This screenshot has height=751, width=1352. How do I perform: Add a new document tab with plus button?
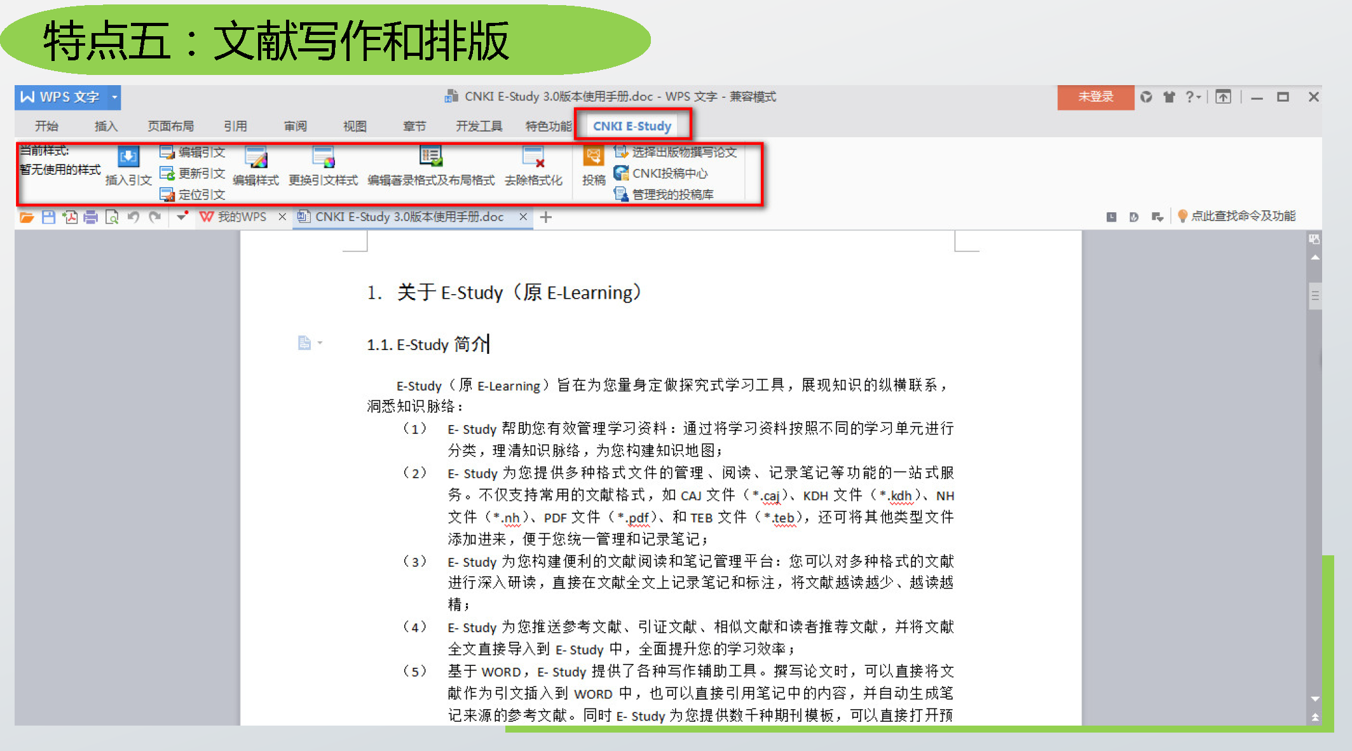tap(545, 217)
